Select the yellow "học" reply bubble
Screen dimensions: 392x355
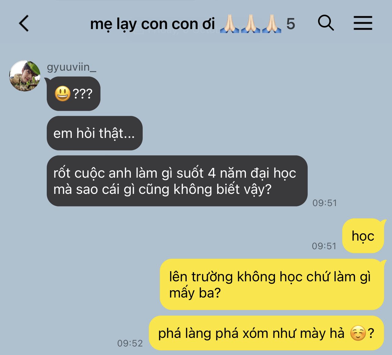363,236
